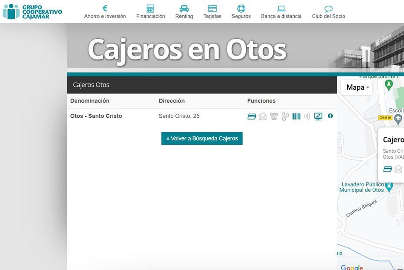Image resolution: width=404 pixels, height=270 pixels.
Task: Click the barcode function icon
Action: coord(296,116)
